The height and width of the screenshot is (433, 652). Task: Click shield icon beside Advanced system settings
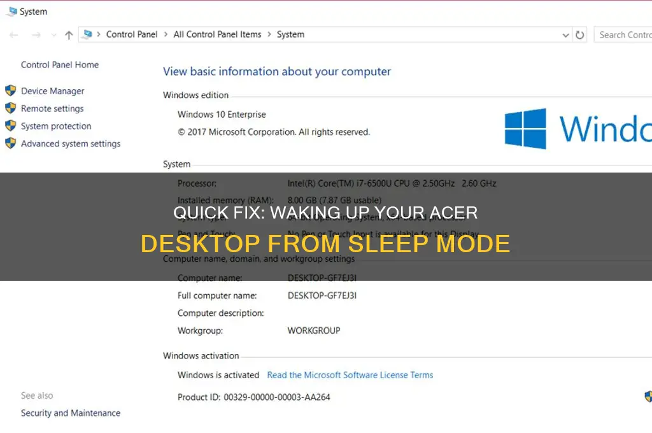11,143
